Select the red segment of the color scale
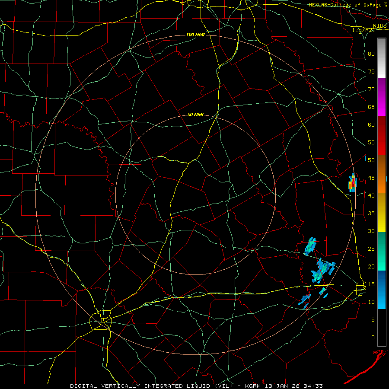This screenshot has height=389, width=389. pos(382,136)
